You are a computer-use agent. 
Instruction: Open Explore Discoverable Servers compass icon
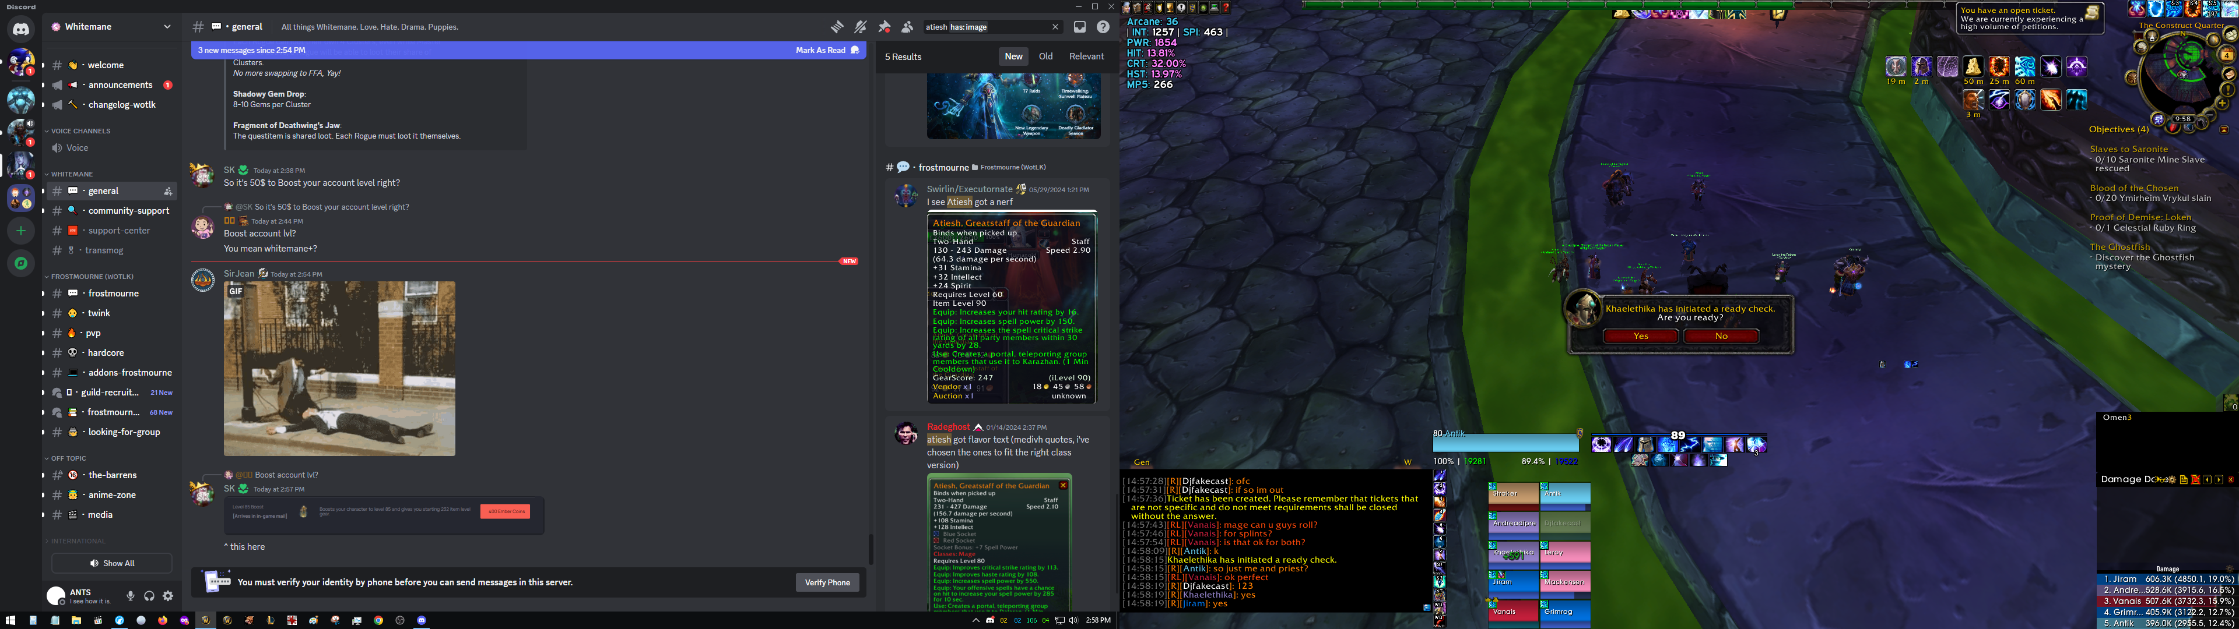pos(21,262)
